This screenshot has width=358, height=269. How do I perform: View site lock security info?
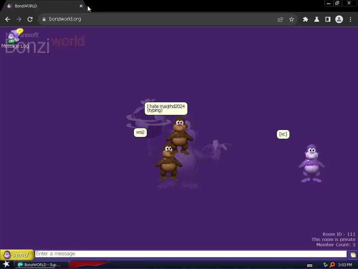point(44,19)
